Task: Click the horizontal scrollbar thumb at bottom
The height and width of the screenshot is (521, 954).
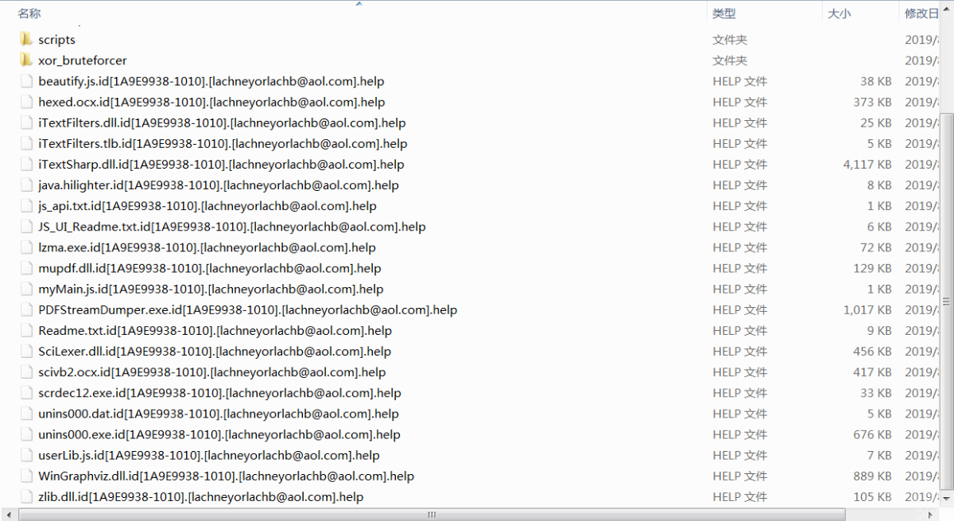Action: click(x=432, y=515)
